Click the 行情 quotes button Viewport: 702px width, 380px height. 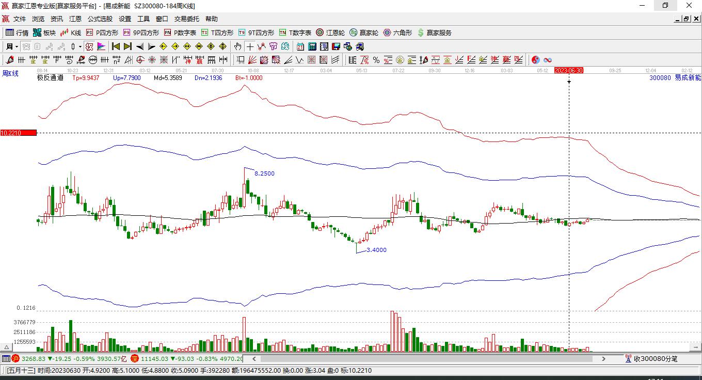(17, 33)
